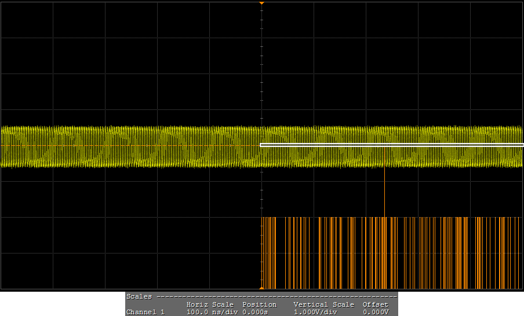Click the dense orange bars at histogram start
The image size is (524, 316).
click(268, 253)
